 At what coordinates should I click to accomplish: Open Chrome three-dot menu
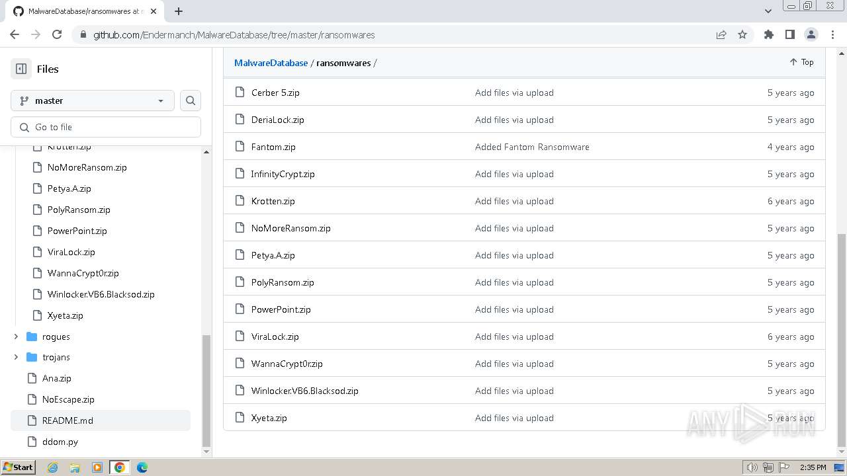832,34
